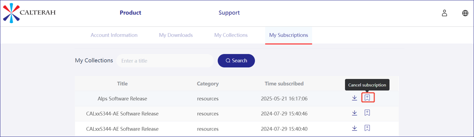Click the Time subscribed column header
Image resolution: width=474 pixels, height=137 pixels.
284,84
